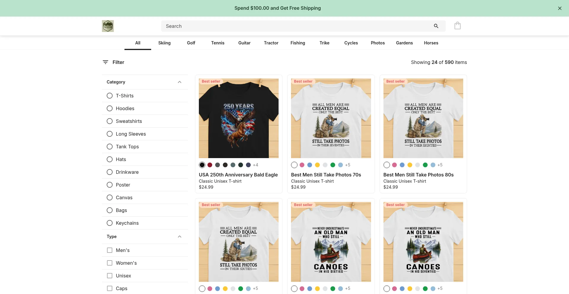Open Best Men Still Take Photos 70s title
Viewport: 569px width, 294px height.
point(326,175)
